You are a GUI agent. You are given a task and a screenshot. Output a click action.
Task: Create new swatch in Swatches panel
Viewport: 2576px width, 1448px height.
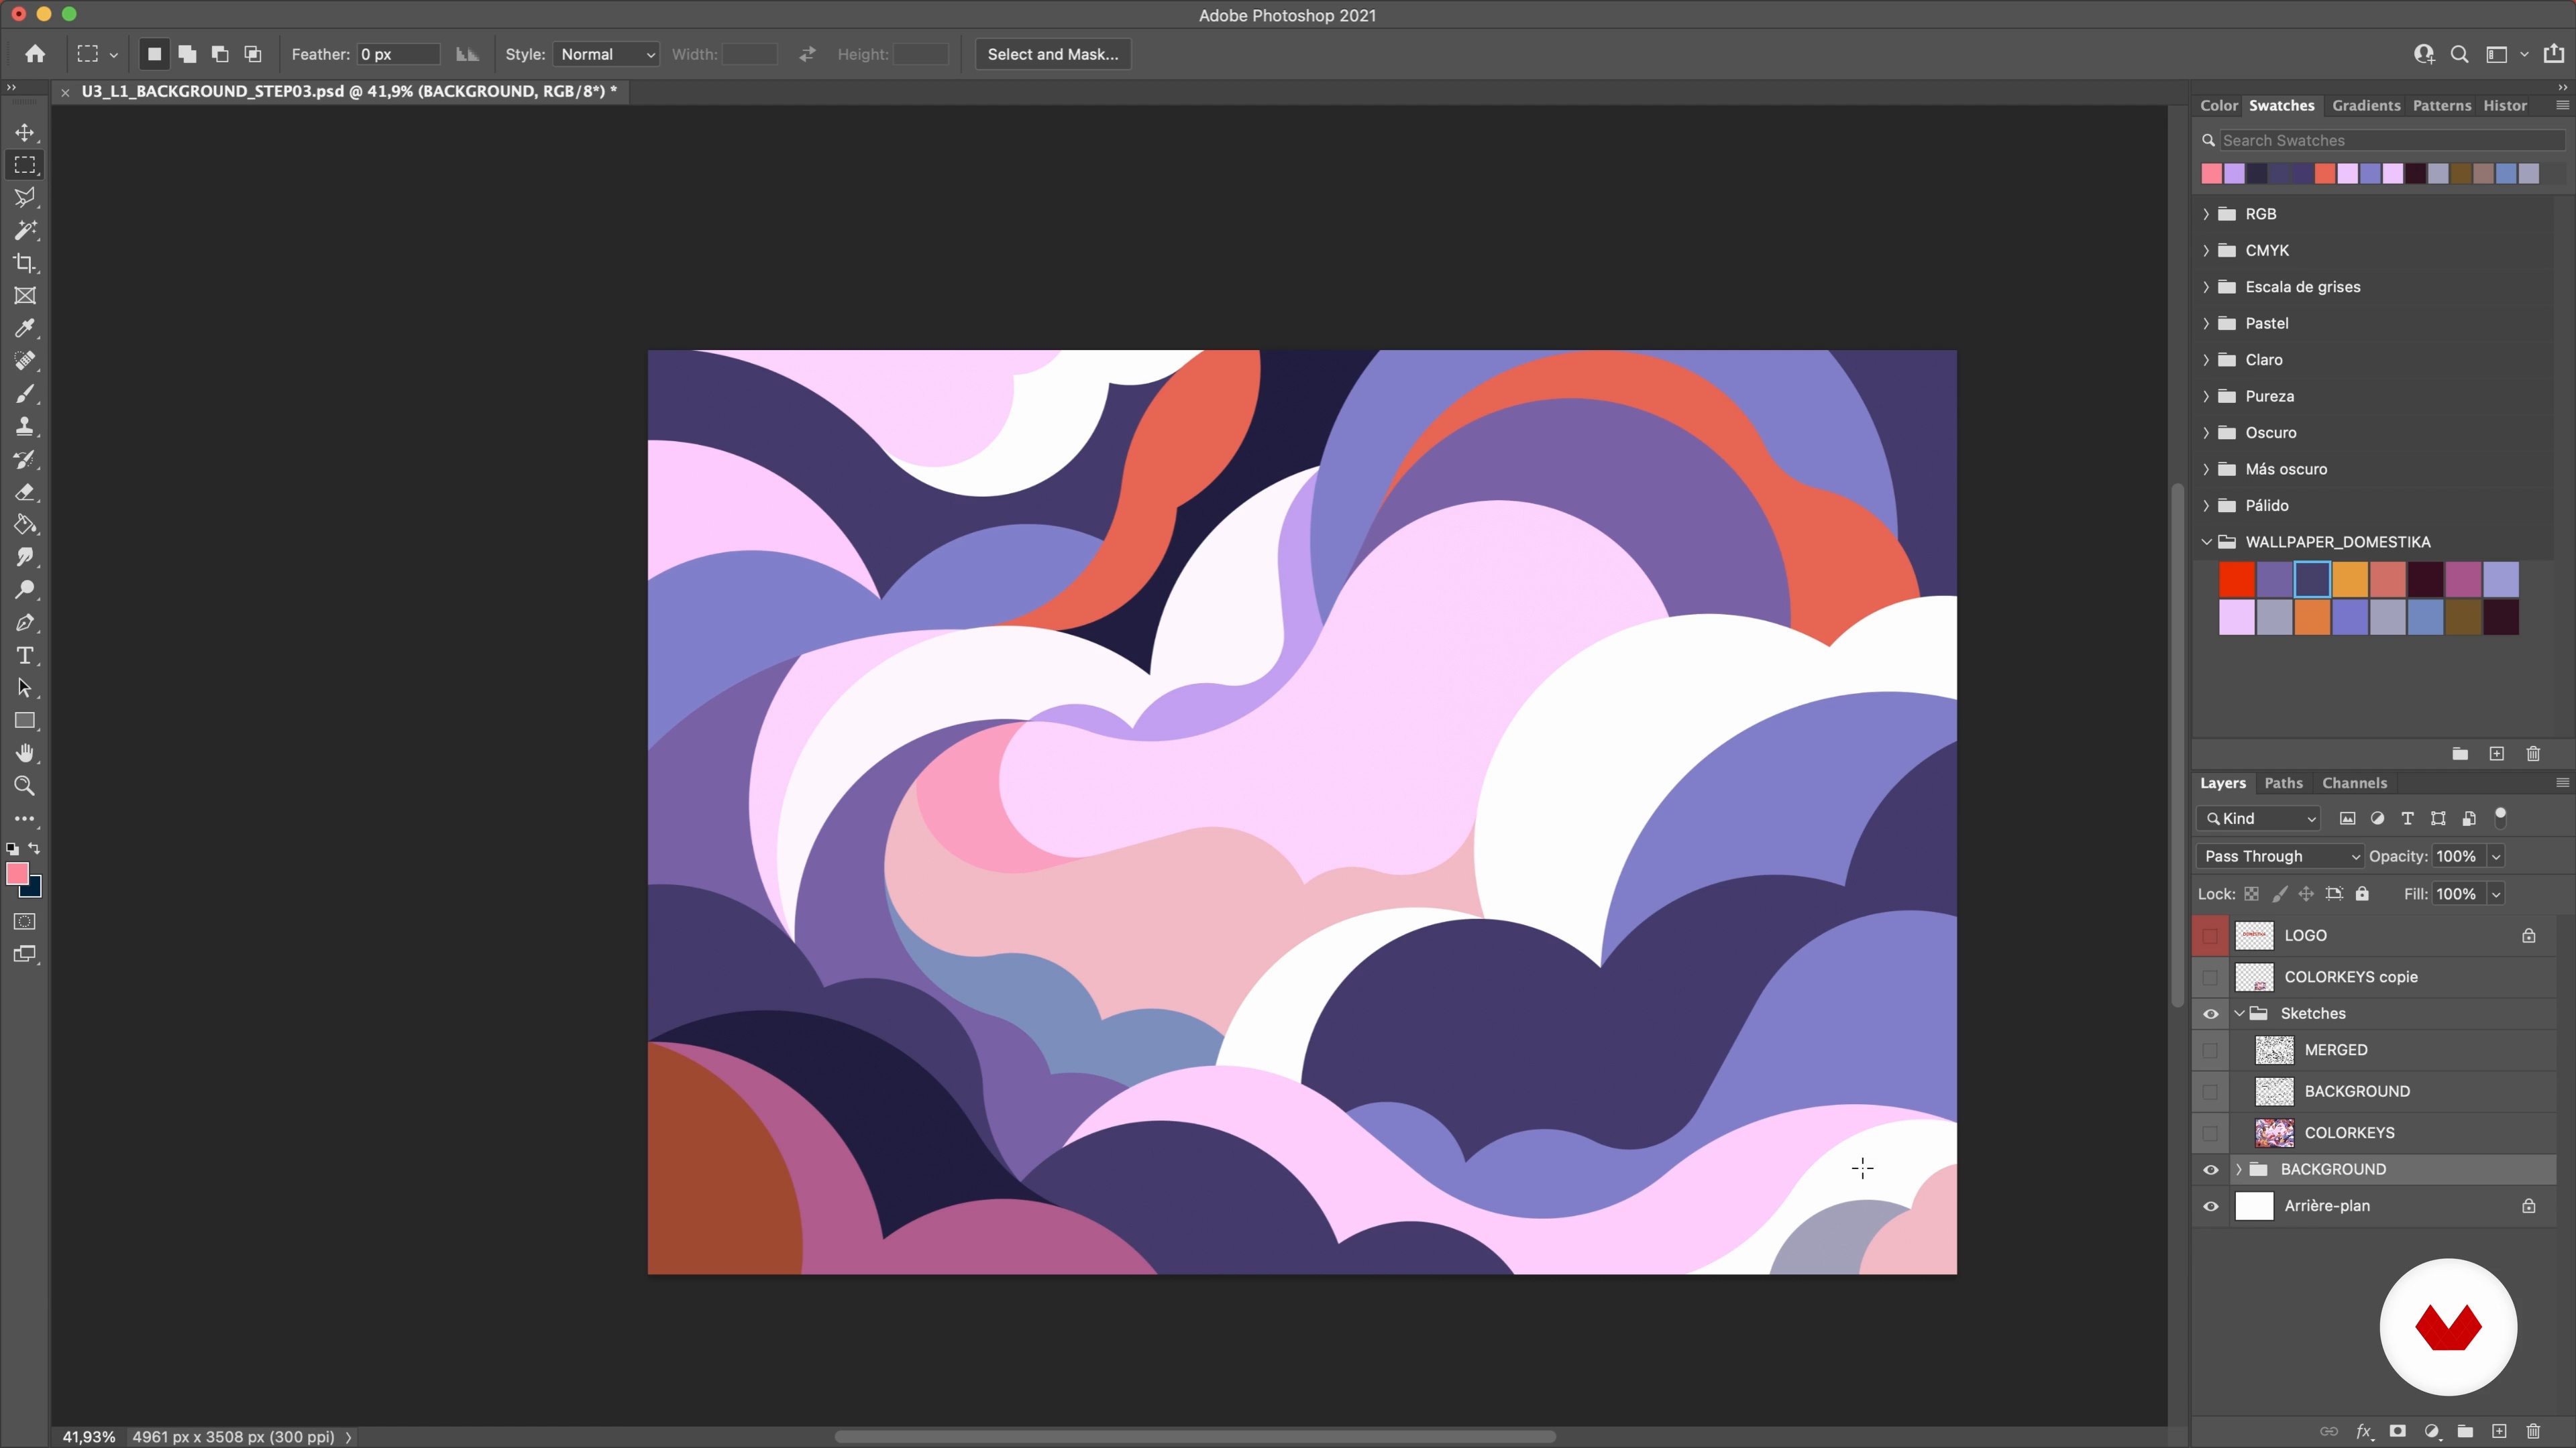pos(2497,753)
